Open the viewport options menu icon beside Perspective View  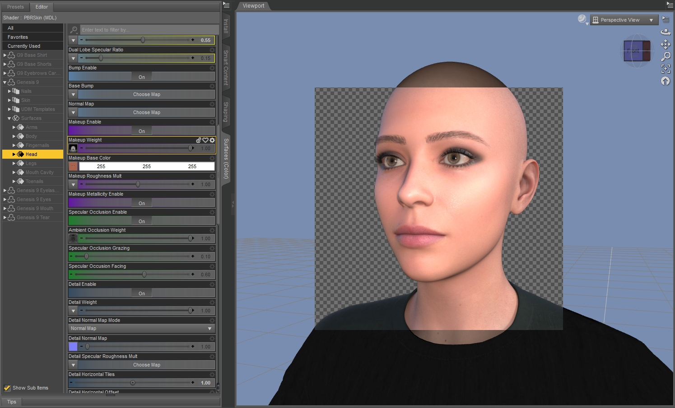tap(666, 19)
